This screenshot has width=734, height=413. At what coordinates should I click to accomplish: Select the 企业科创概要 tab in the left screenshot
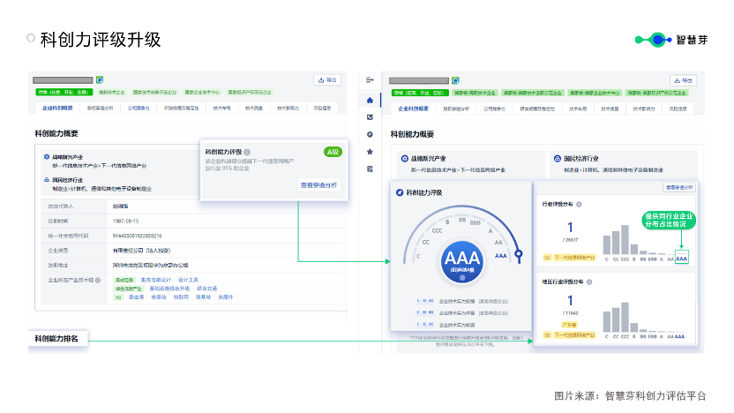[57, 109]
